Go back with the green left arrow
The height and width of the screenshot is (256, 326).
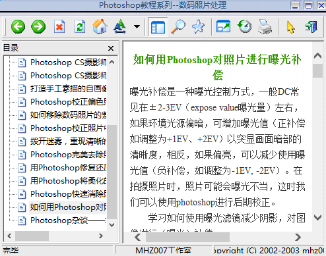click(x=18, y=27)
